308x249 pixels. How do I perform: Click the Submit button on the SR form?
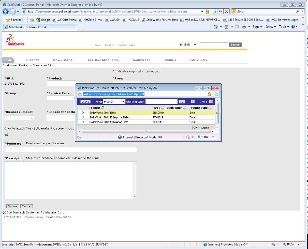(x=13, y=206)
